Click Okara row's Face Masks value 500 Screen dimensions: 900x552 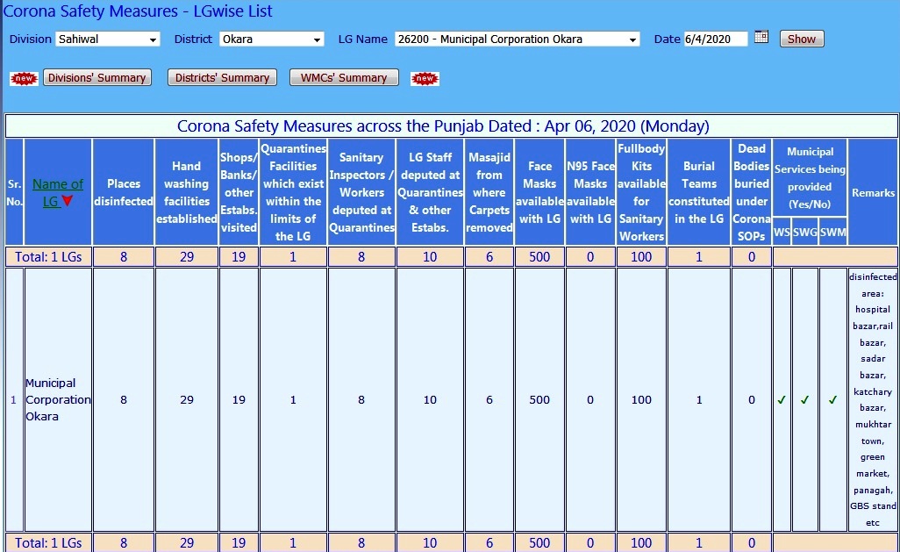point(539,400)
